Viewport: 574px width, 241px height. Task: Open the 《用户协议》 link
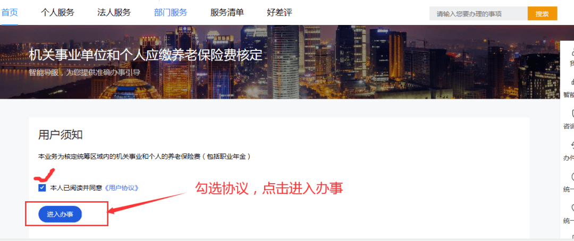(121, 188)
